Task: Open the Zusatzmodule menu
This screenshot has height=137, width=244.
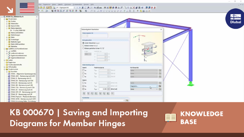Action: tap(77, 4)
